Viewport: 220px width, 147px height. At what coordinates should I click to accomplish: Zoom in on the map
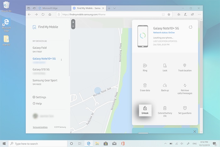tap(73, 22)
